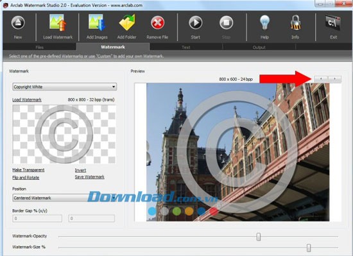
Task: Click the Watermark-Opacity slider handle
Action: coord(259,237)
